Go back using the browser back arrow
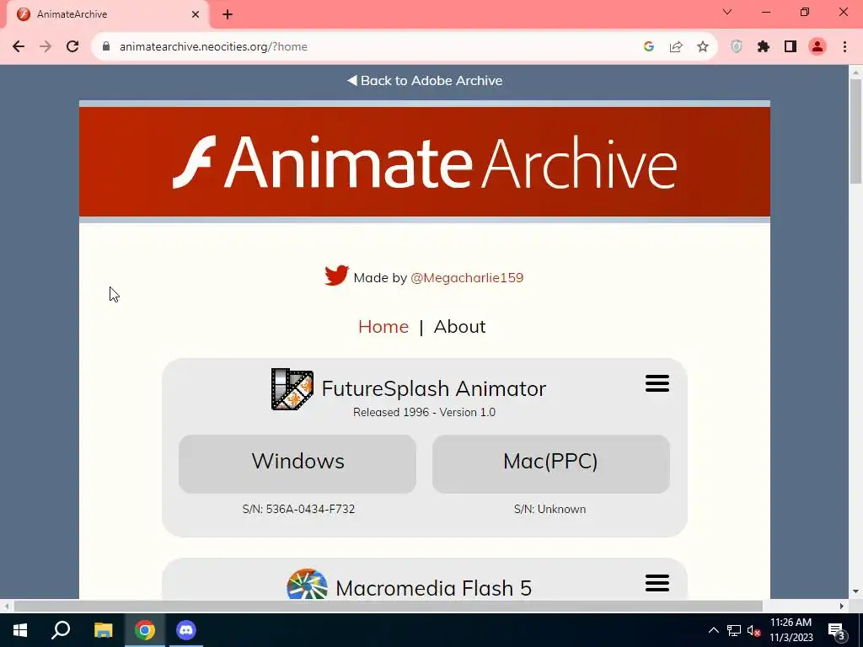Viewport: 863px width, 647px height. click(x=19, y=47)
